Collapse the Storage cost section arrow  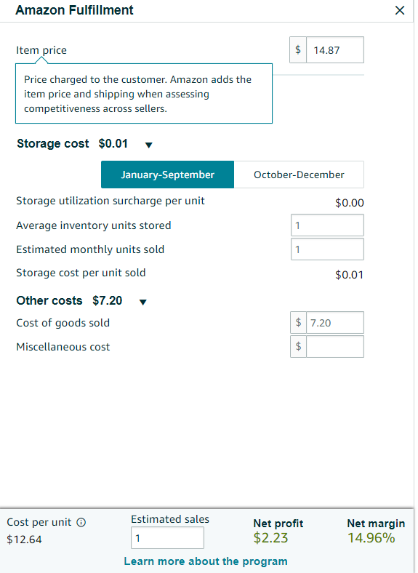[x=148, y=145]
